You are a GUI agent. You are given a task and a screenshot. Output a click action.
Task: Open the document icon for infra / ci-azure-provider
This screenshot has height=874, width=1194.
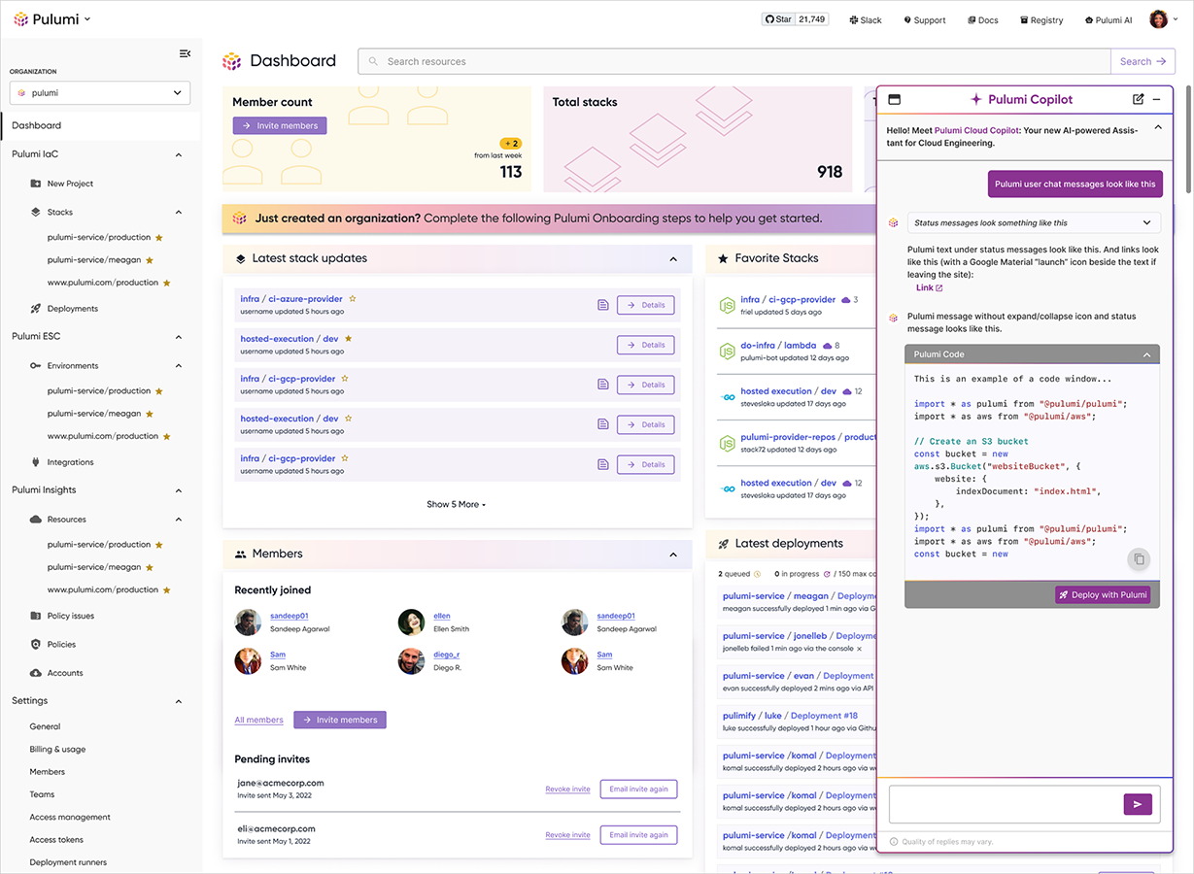603,305
